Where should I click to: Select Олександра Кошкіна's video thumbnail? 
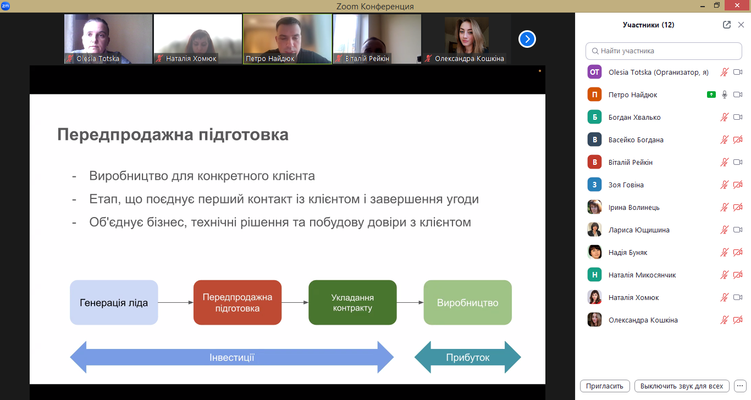[466, 39]
